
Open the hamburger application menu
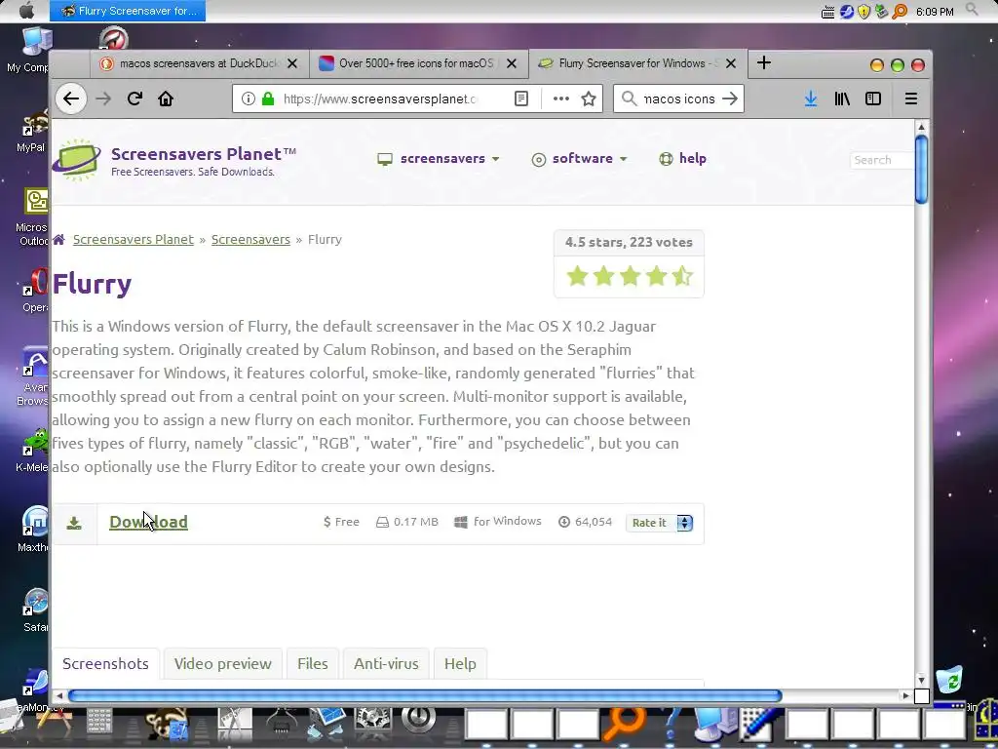pos(911,99)
